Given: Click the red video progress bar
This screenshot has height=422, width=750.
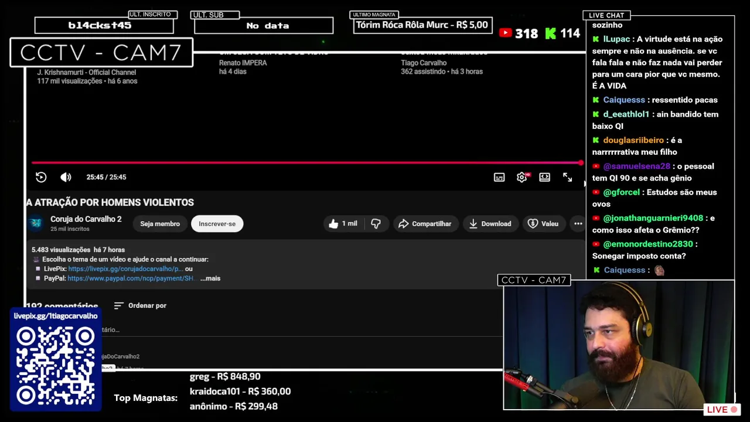Looking at the screenshot, I should (307, 162).
